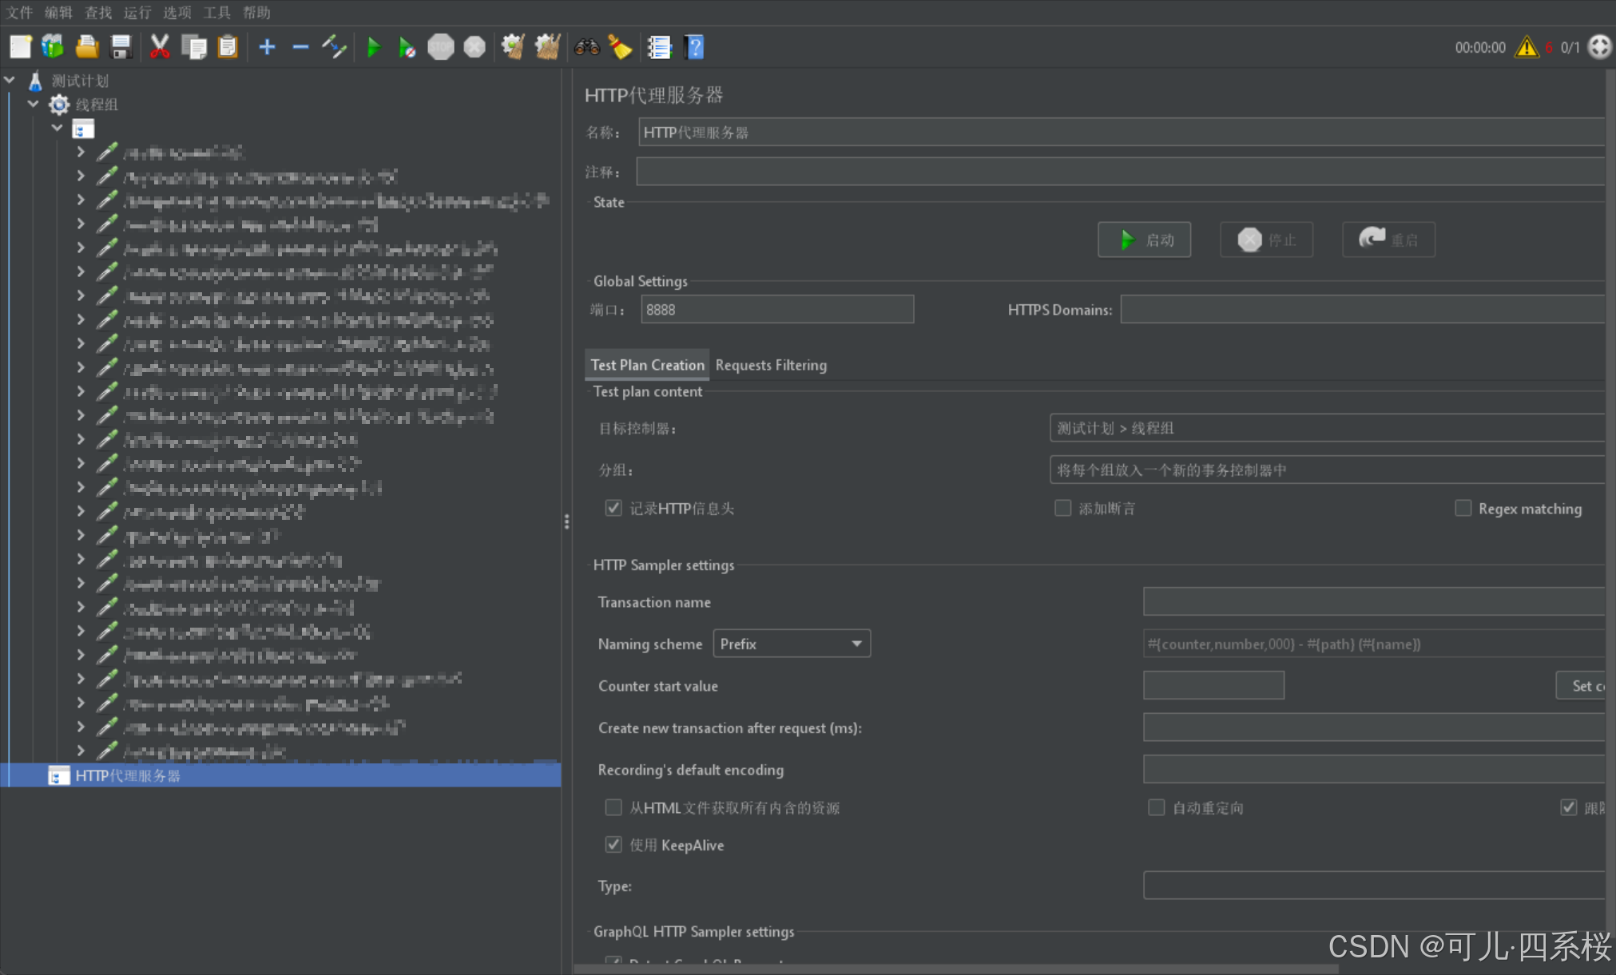This screenshot has width=1616, height=975.
Task: Collapse the 测试计划 root node
Action: [10, 80]
